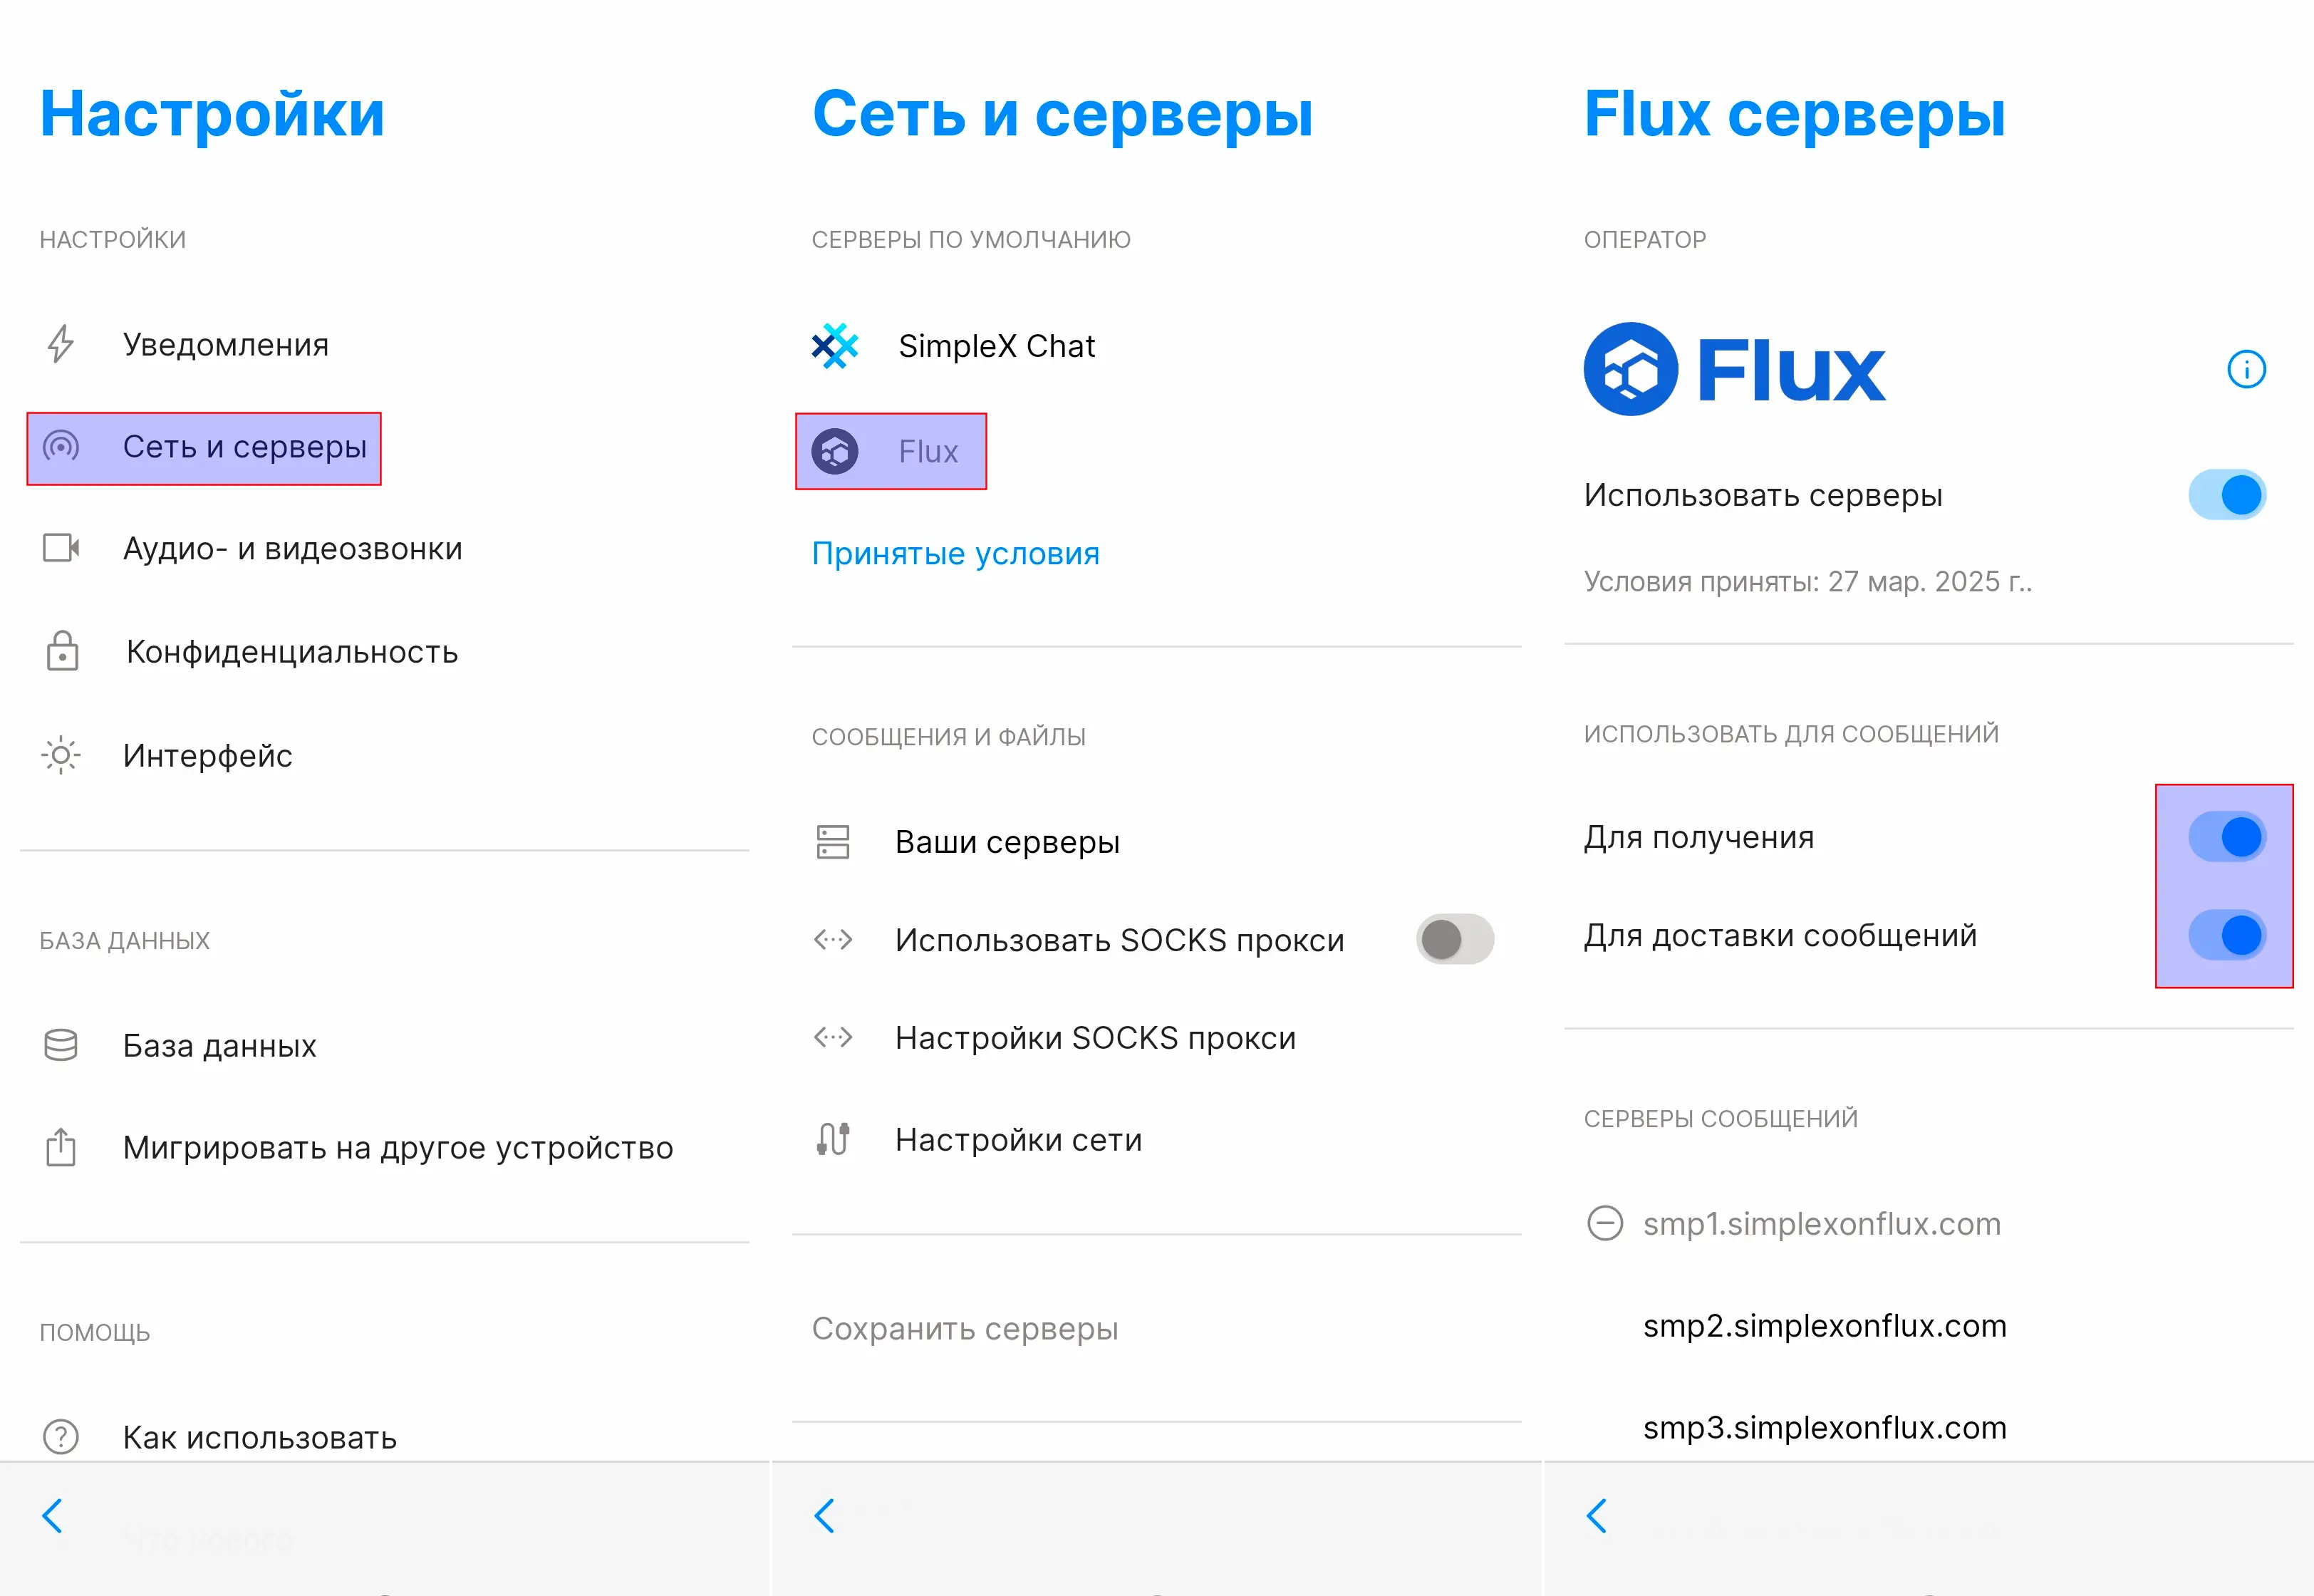Click the Database cylinder icon
Viewport: 2314px width, 1596px height.
coord(61,1045)
